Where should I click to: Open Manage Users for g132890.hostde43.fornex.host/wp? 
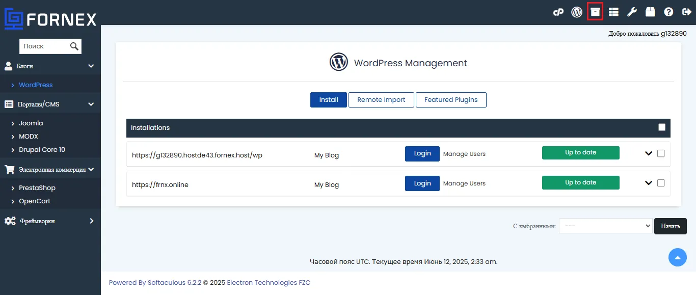tap(464, 154)
